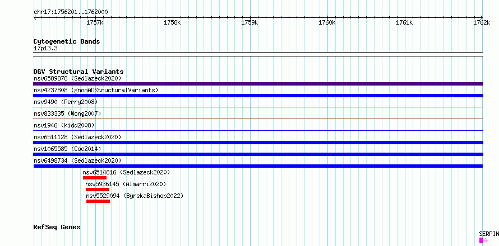Image resolution: width=499 pixels, height=246 pixels.
Task: Click the SERPIN gene arrow glyph
Action: 483,240
